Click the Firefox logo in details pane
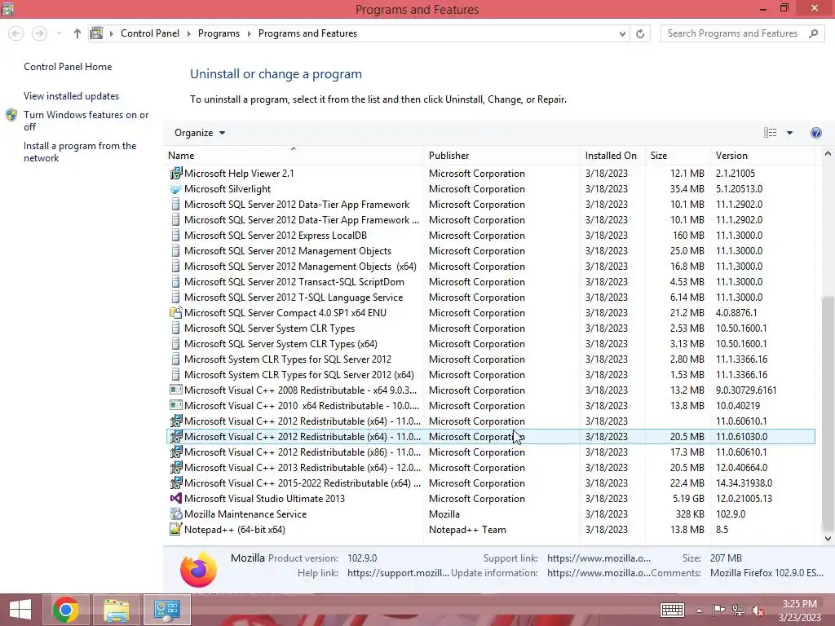This screenshot has height=626, width=835. (x=199, y=569)
